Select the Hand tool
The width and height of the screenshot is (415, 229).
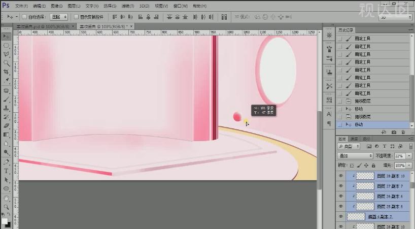point(6,198)
